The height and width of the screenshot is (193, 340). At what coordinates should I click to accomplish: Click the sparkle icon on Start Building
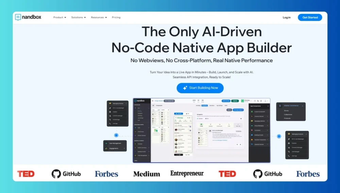point(185,88)
